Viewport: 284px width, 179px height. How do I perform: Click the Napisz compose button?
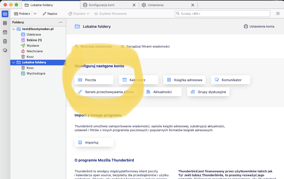[x=50, y=14]
